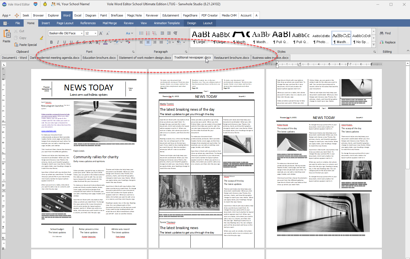Toggle center alignment

(148, 42)
